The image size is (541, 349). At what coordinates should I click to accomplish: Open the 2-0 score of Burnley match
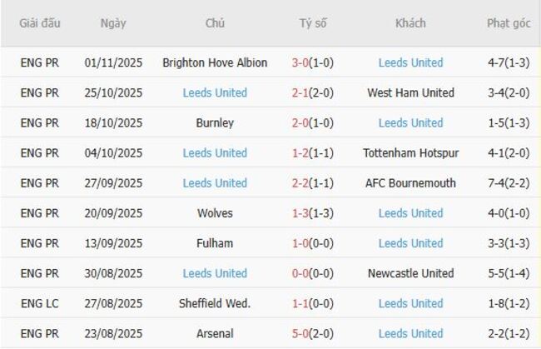pos(300,122)
